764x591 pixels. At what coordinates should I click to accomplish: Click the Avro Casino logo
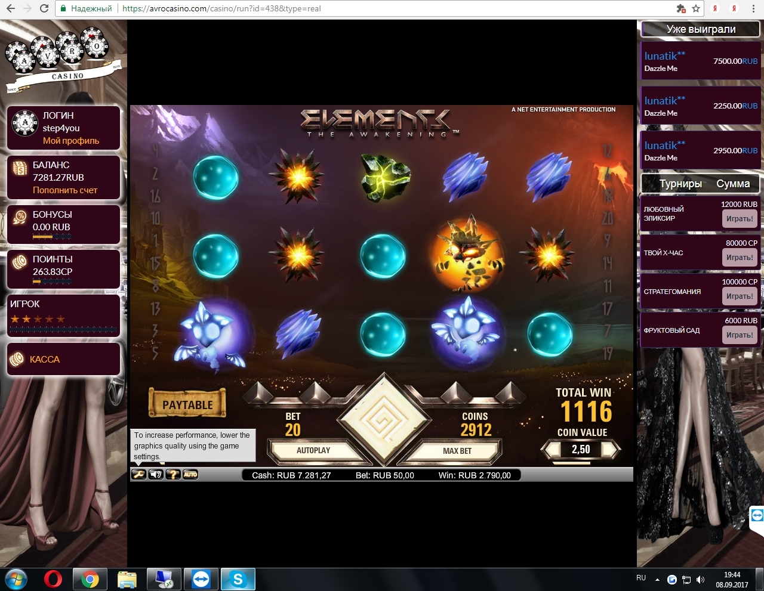point(64,60)
